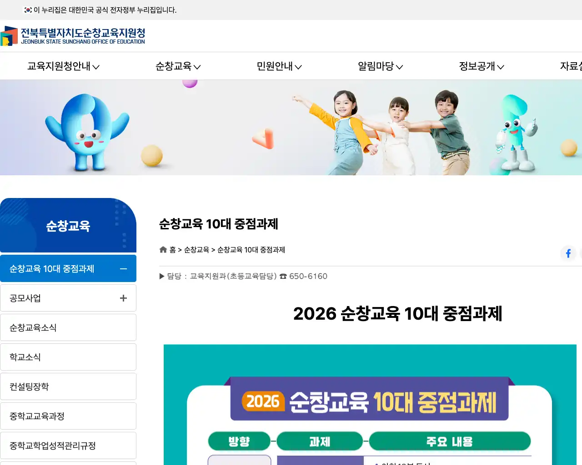582x465 pixels.
Task: Click the Sunchang Office of Education logo
Action: pos(73,36)
